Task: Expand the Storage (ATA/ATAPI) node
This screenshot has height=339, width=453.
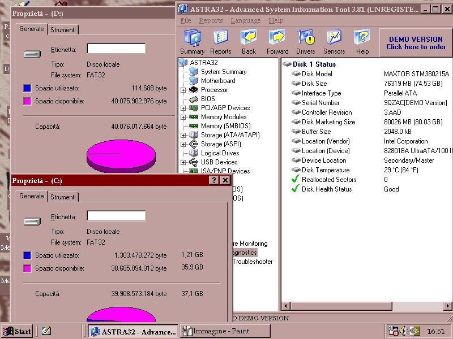Action: tap(183, 135)
